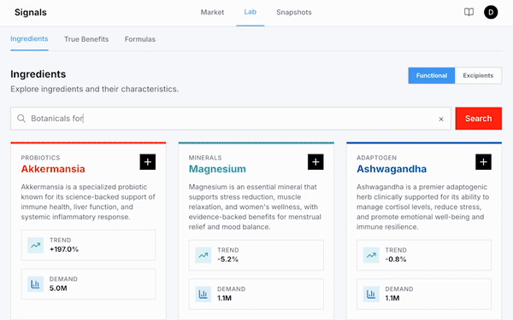
Task: Click Ashwagandha trend arrow icon
Action: point(371,255)
